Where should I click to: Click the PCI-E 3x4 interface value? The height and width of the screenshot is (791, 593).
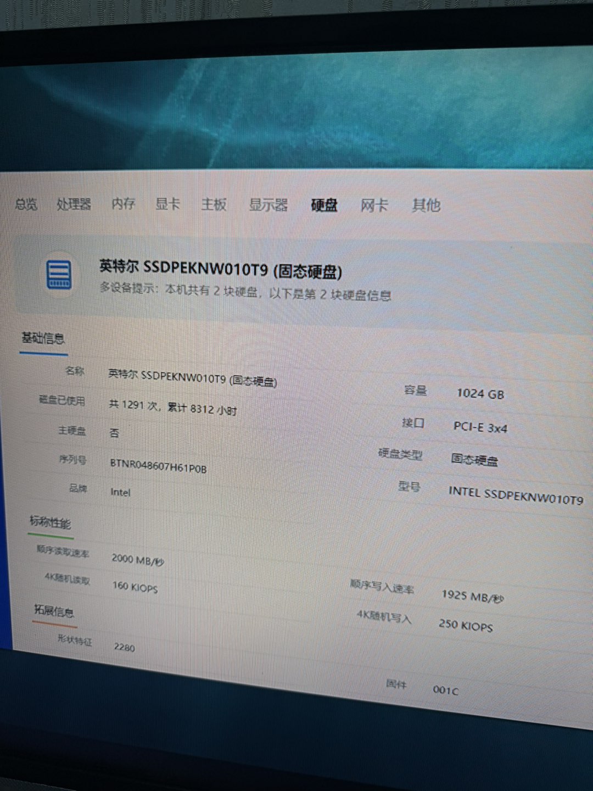[x=480, y=427]
